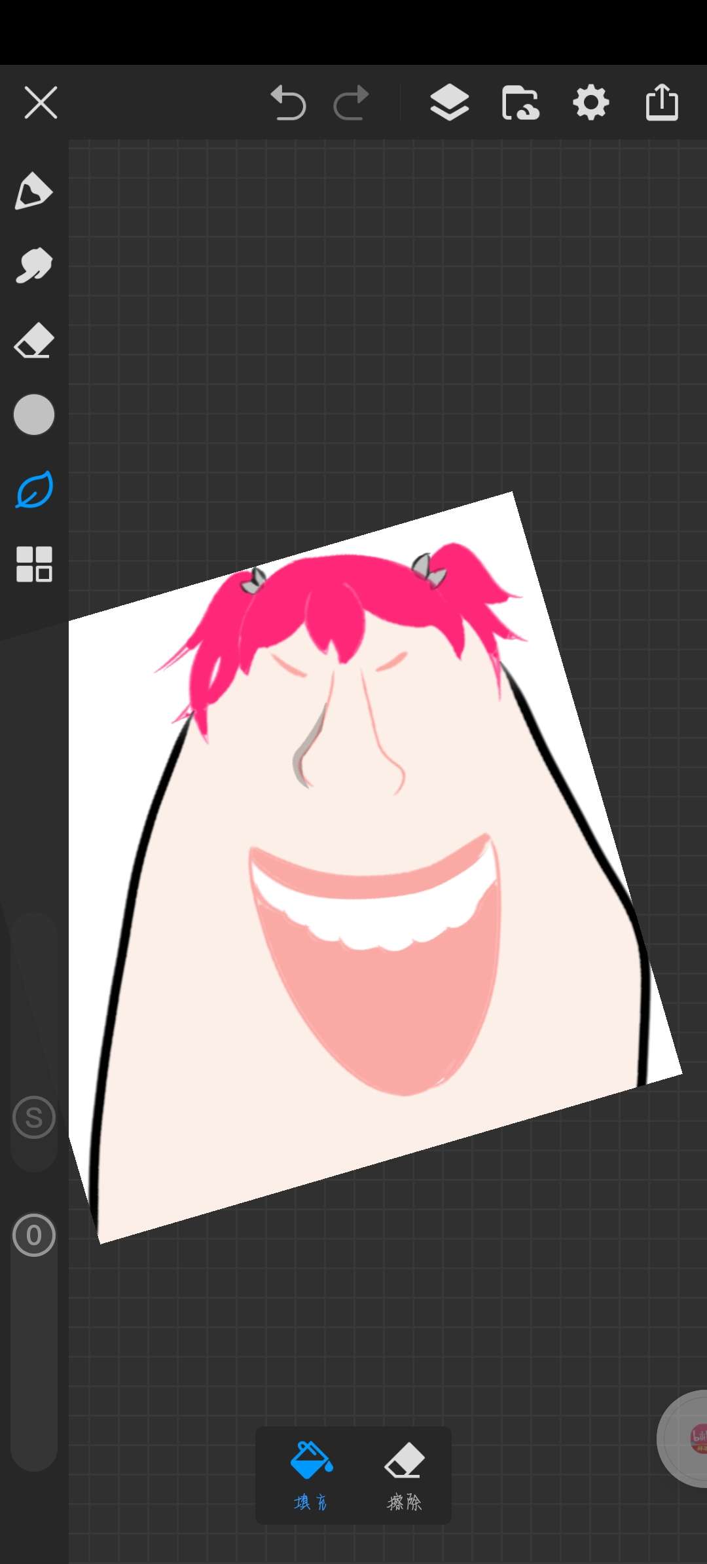The image size is (707, 1564).
Task: Select the Smudge brush tool
Action: (33, 265)
